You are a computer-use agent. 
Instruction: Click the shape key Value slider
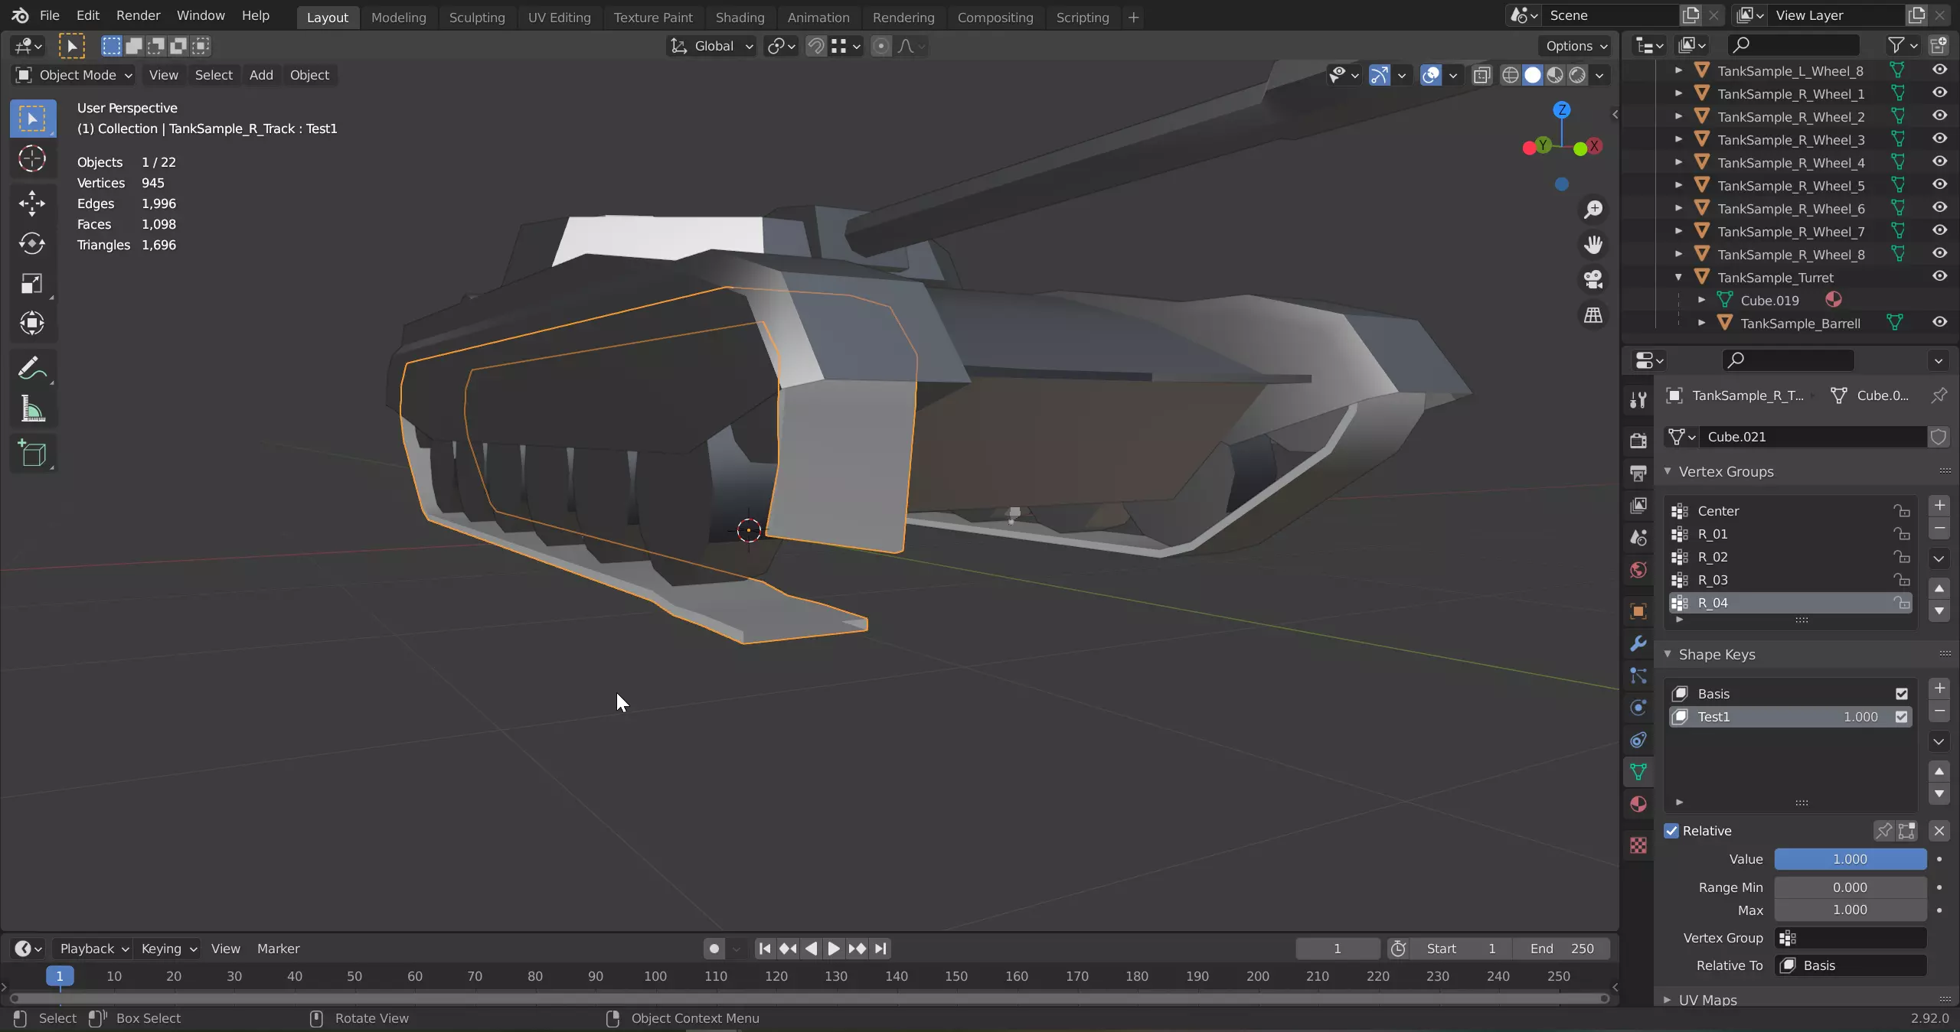pos(1850,859)
